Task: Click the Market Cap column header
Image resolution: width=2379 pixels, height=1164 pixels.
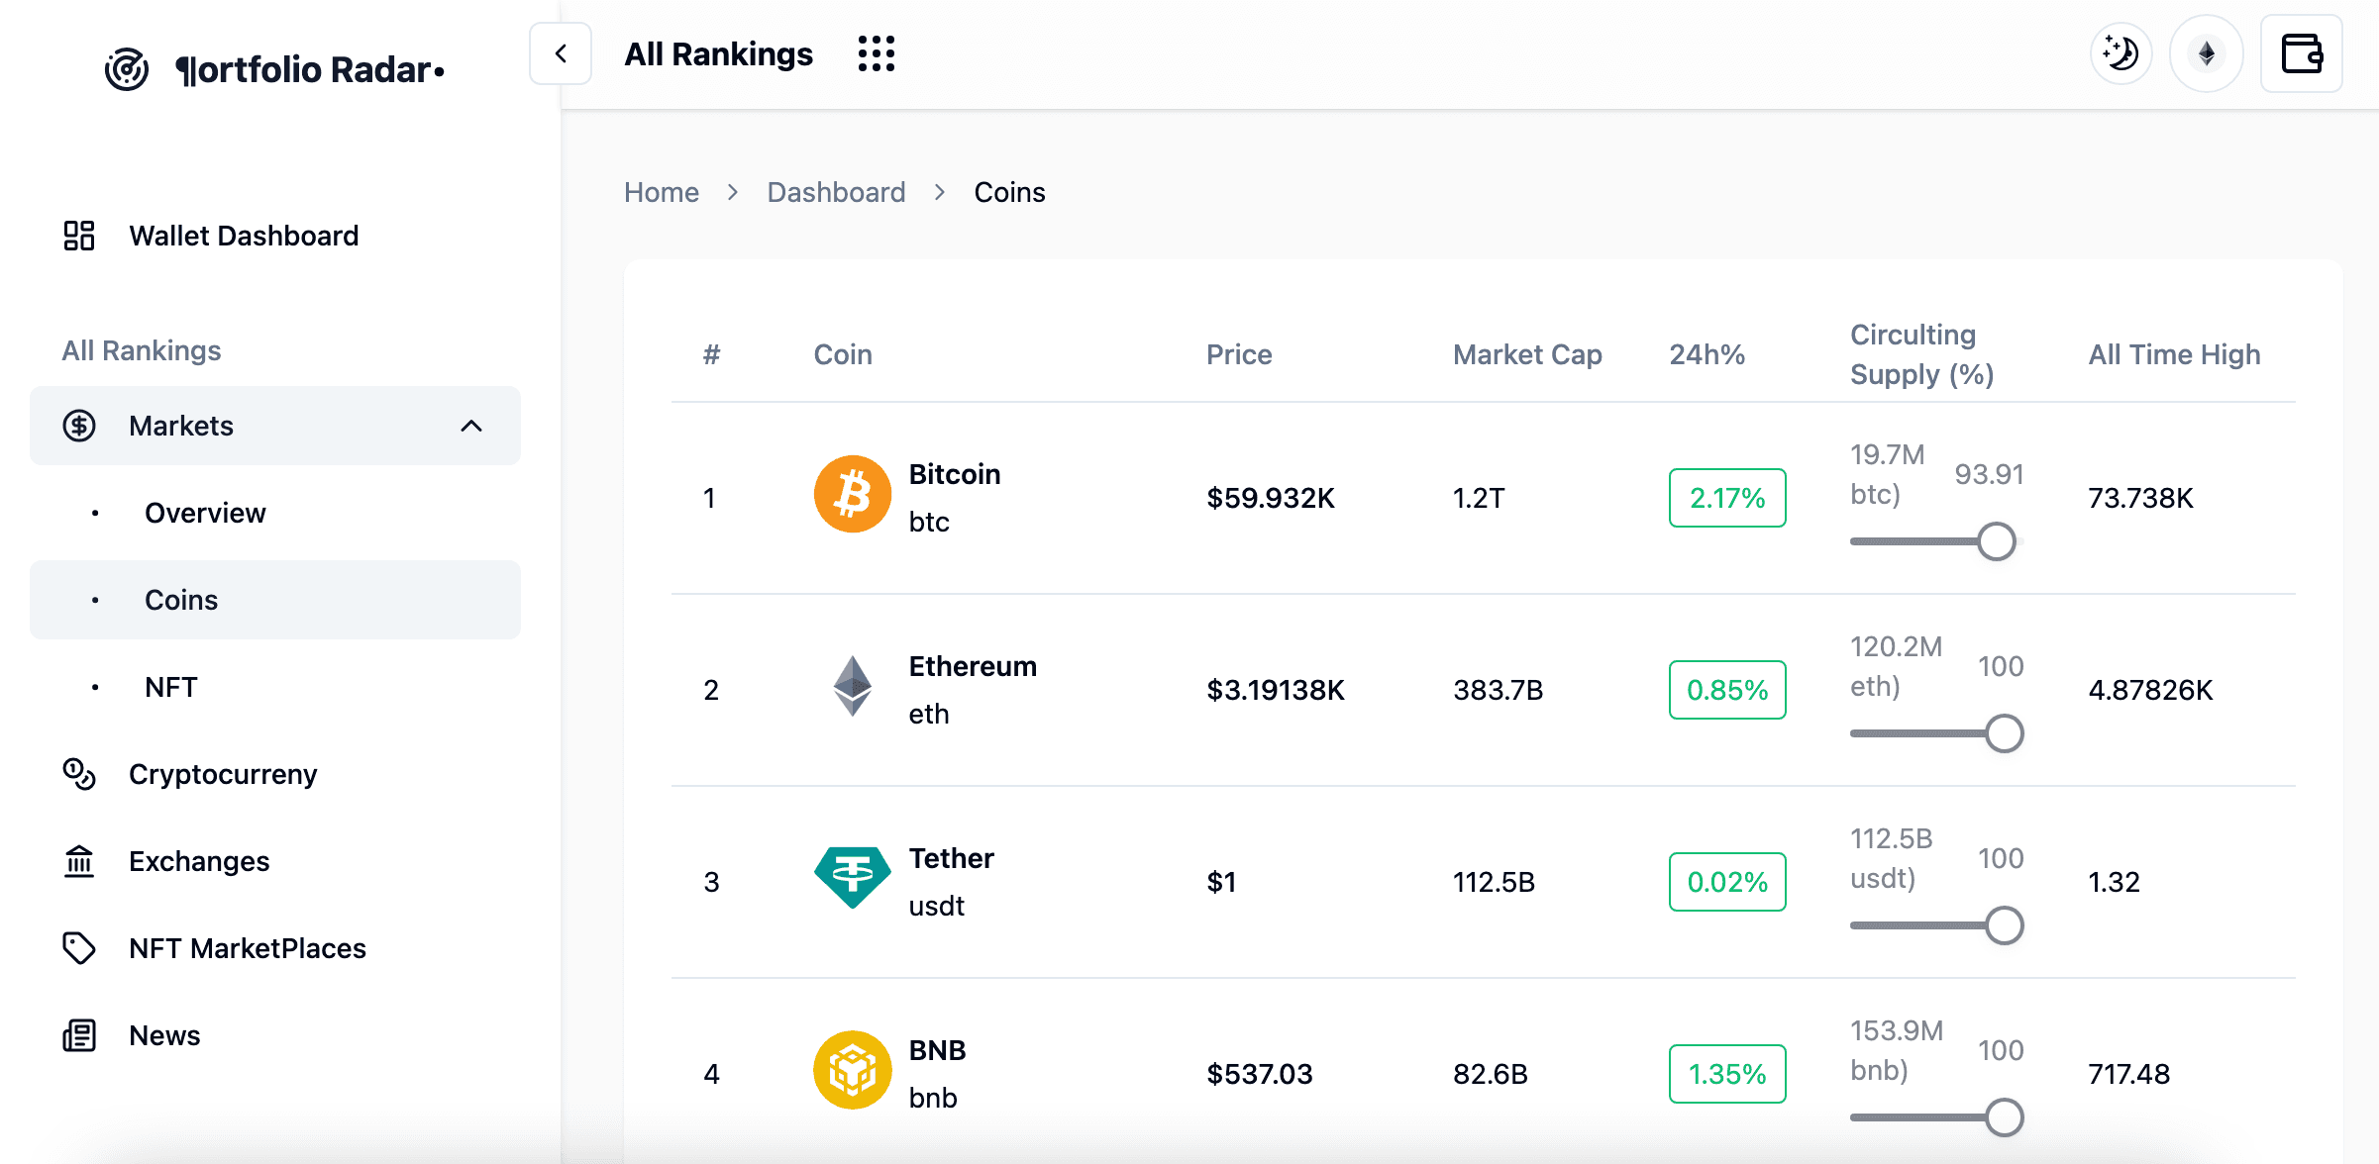Action: (1527, 354)
